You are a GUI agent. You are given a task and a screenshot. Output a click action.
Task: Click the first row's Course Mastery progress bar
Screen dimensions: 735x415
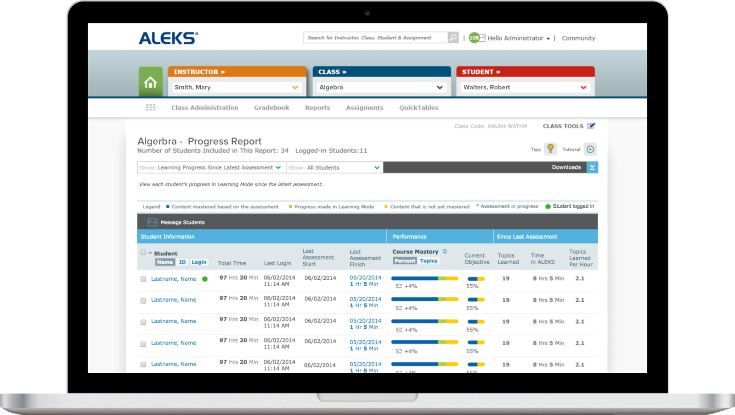coord(425,278)
